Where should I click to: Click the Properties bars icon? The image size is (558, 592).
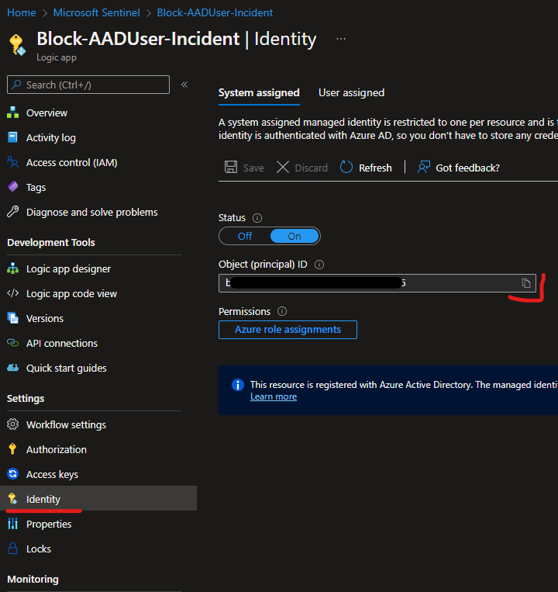pyautogui.click(x=13, y=524)
